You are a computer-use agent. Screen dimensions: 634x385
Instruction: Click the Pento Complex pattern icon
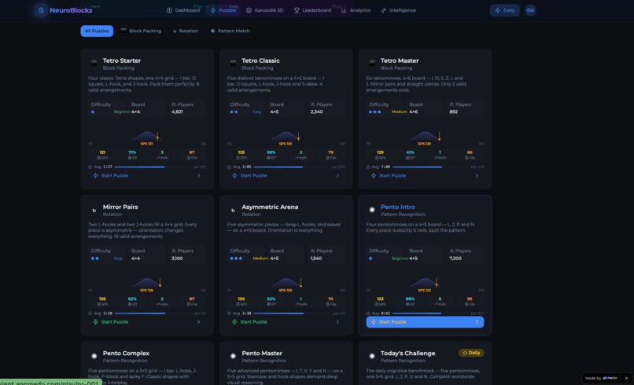(x=94, y=356)
